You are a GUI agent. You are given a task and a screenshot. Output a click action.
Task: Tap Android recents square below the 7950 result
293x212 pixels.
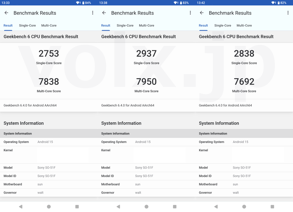[x=175, y=207]
